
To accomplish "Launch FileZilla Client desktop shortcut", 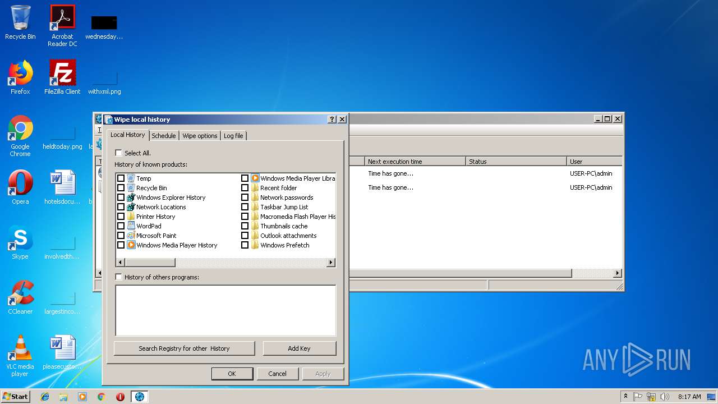I will coord(62,77).
